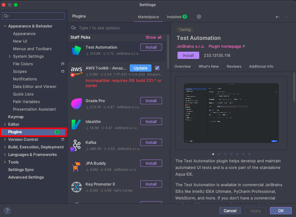The image size is (296, 217).
Task: Click the forward navigation arrow
Action: click(285, 17)
